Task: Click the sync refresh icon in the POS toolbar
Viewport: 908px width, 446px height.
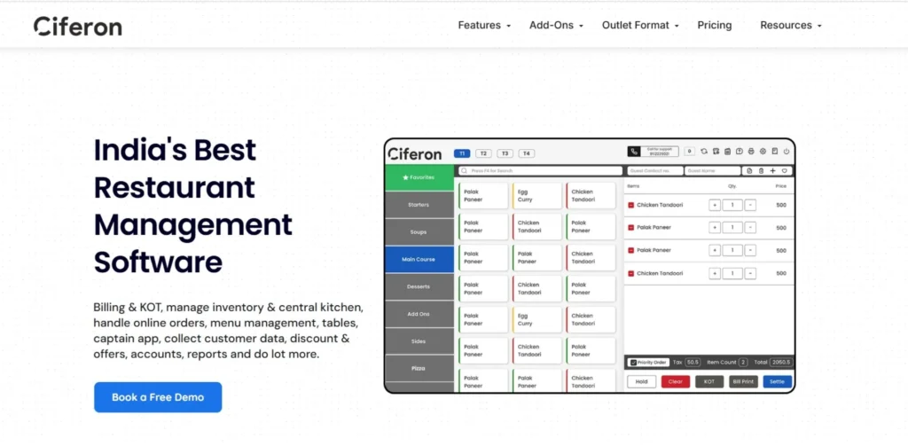Action: point(703,152)
